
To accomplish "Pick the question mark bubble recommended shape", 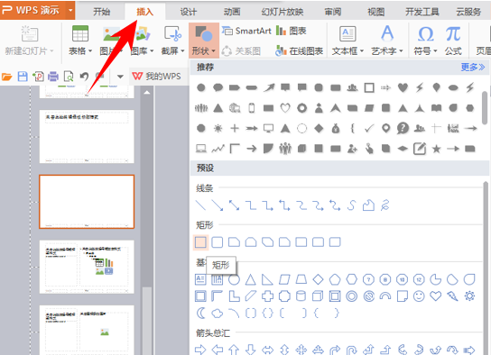I will [x=403, y=129].
